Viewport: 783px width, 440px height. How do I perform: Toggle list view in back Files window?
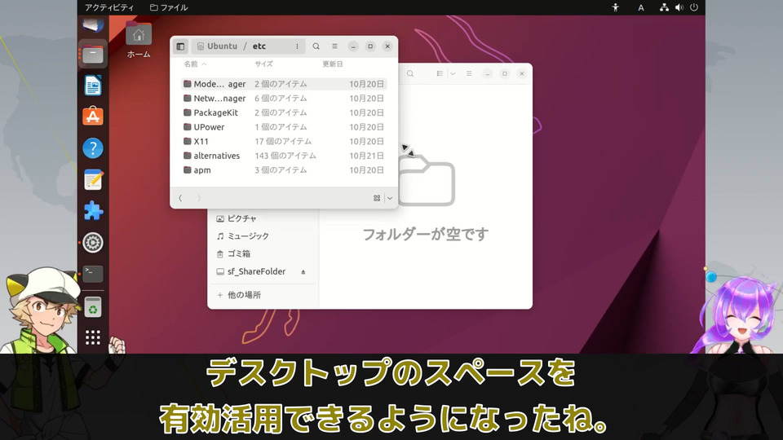click(440, 74)
